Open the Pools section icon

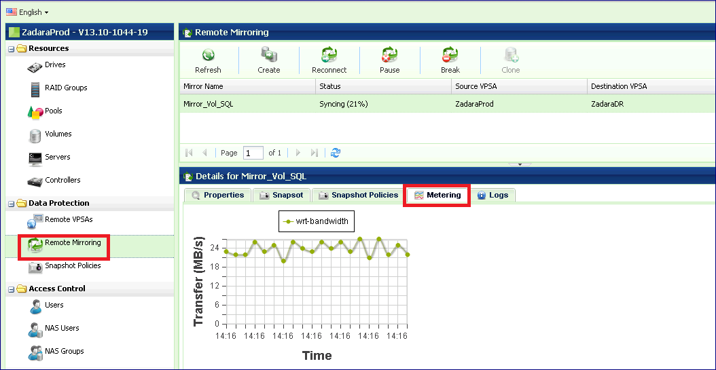[x=35, y=112]
